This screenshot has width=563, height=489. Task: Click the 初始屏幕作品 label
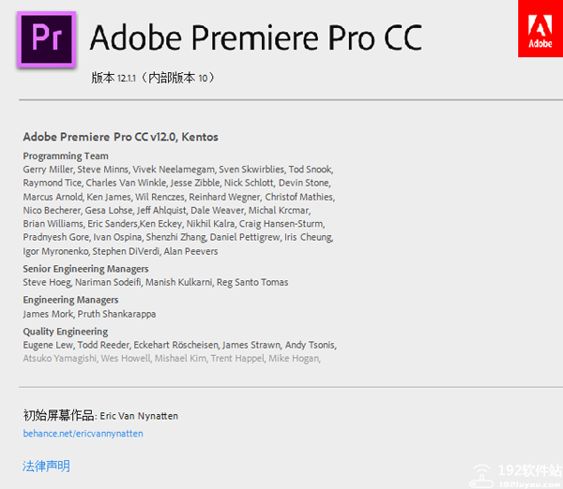tap(58, 415)
